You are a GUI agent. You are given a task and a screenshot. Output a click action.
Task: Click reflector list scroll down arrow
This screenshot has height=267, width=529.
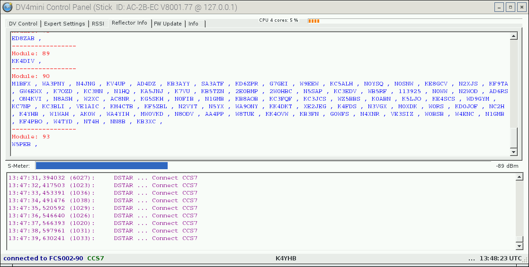coord(513,152)
